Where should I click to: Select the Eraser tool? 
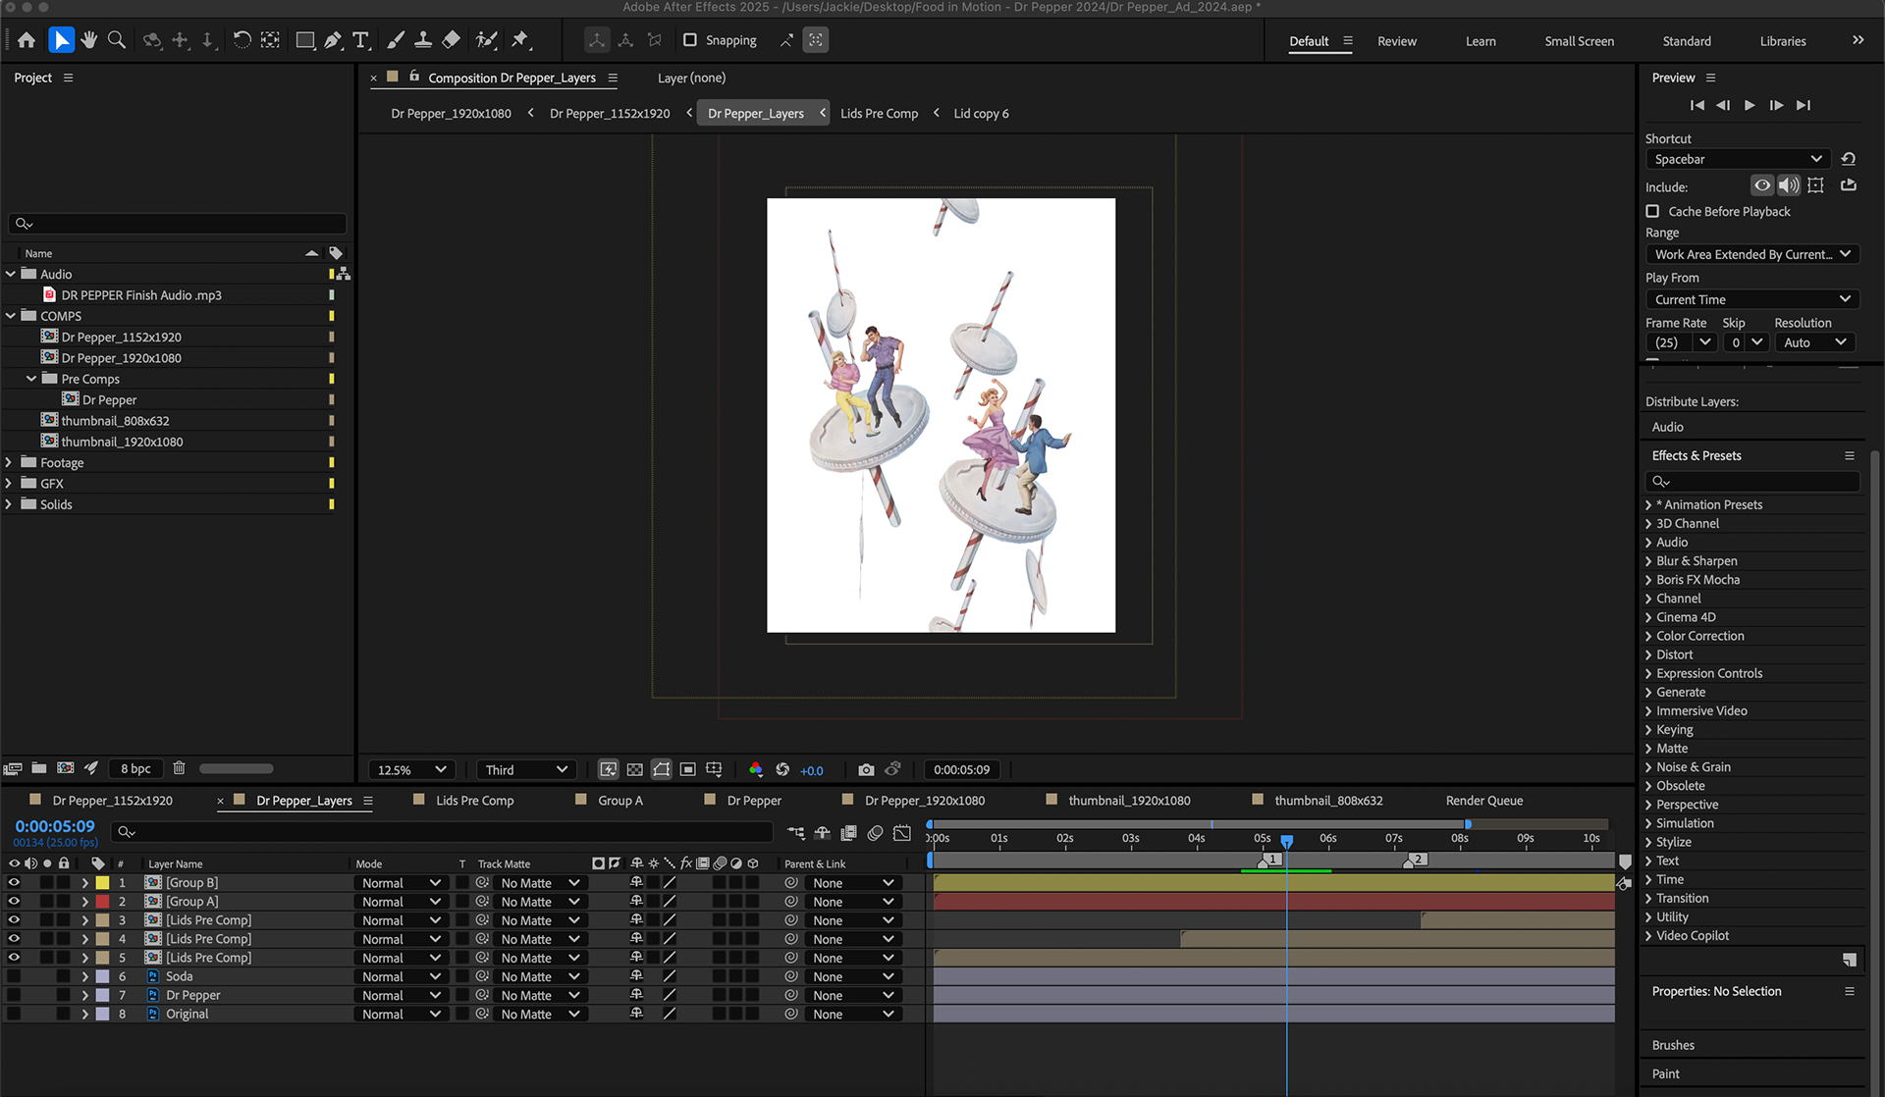coord(452,40)
